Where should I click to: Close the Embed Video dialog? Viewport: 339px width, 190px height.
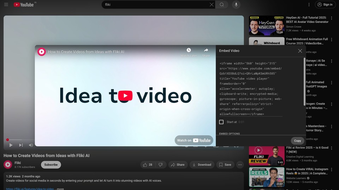(x=300, y=51)
